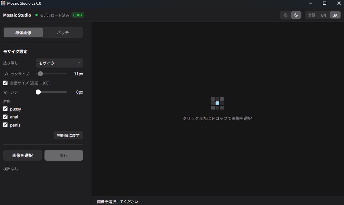Screen dimensions: 344x205
Task: Close the Mosaic Studio window
Action: pos(339,3)
